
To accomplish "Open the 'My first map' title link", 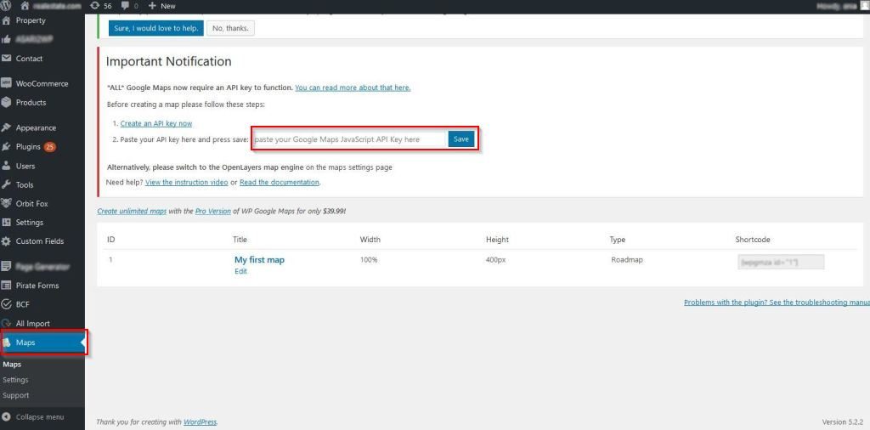I will (x=259, y=260).
